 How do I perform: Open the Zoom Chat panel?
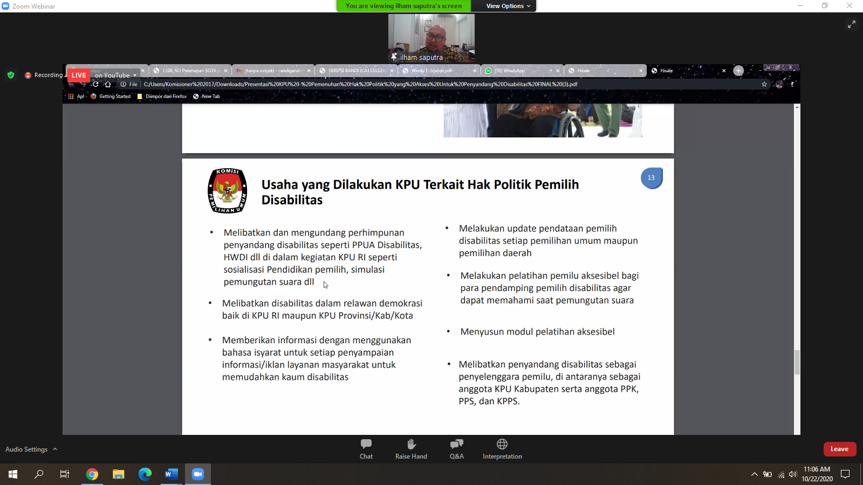366,449
